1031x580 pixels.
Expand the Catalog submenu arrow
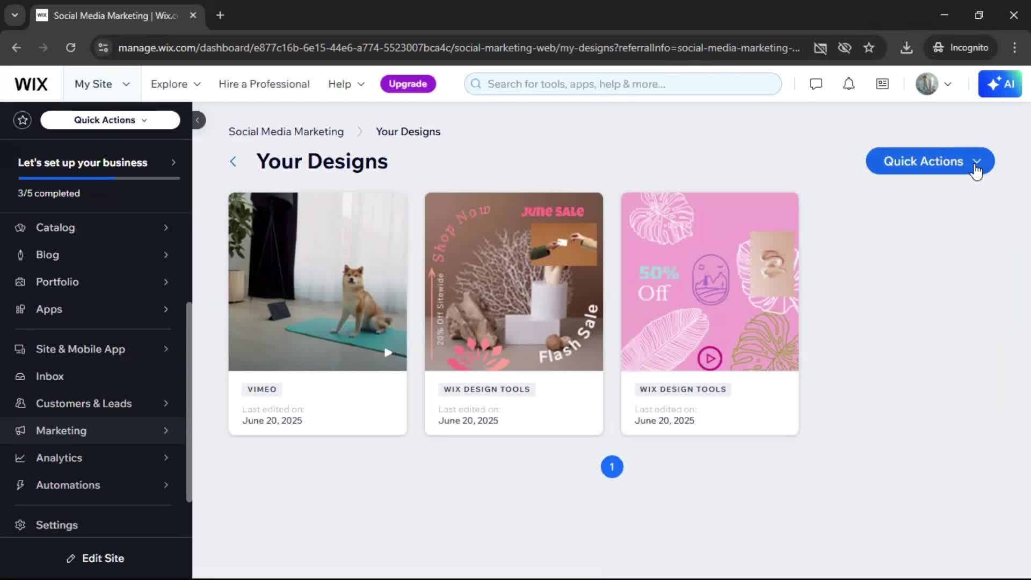166,228
